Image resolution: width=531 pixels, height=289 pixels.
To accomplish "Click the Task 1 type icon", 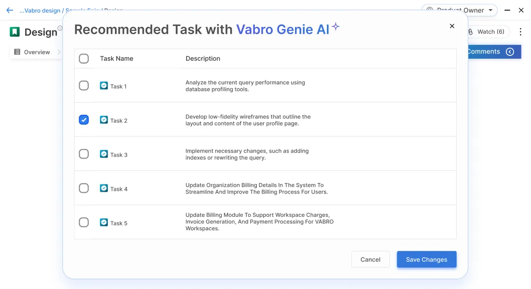I will pyautogui.click(x=104, y=86).
